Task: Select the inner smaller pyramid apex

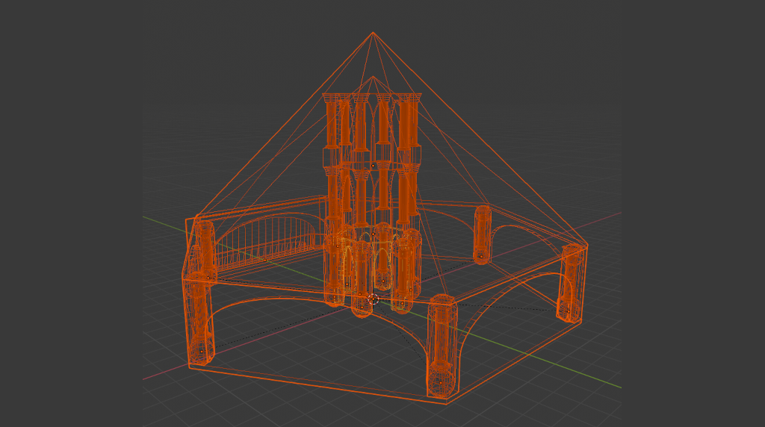Action: click(x=373, y=77)
